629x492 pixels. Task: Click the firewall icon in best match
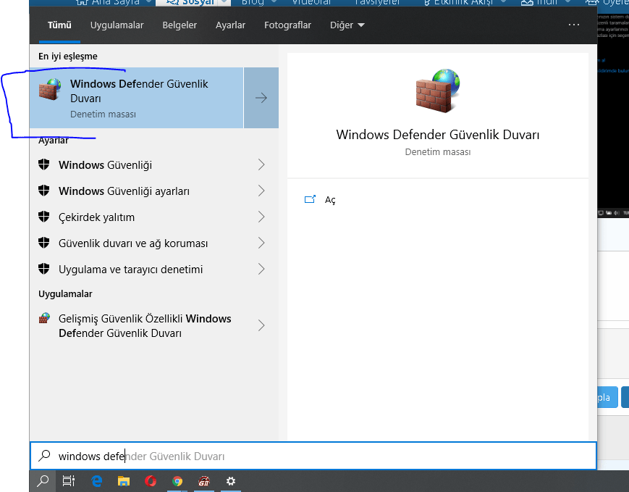[x=50, y=89]
